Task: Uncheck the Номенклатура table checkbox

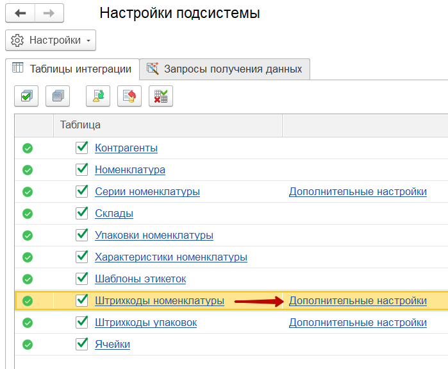Action: click(x=82, y=169)
